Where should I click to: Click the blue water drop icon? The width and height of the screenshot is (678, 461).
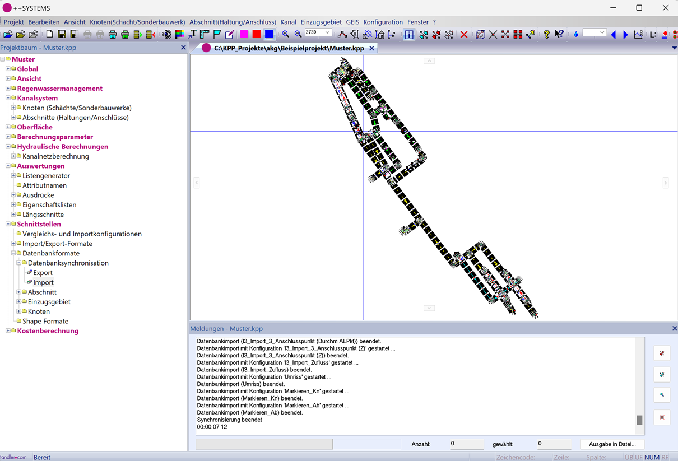(x=575, y=35)
